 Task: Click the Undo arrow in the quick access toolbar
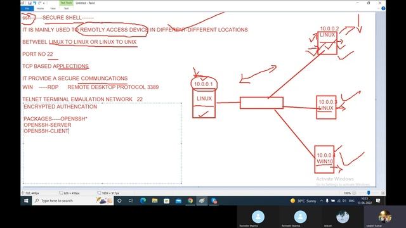click(35, 3)
